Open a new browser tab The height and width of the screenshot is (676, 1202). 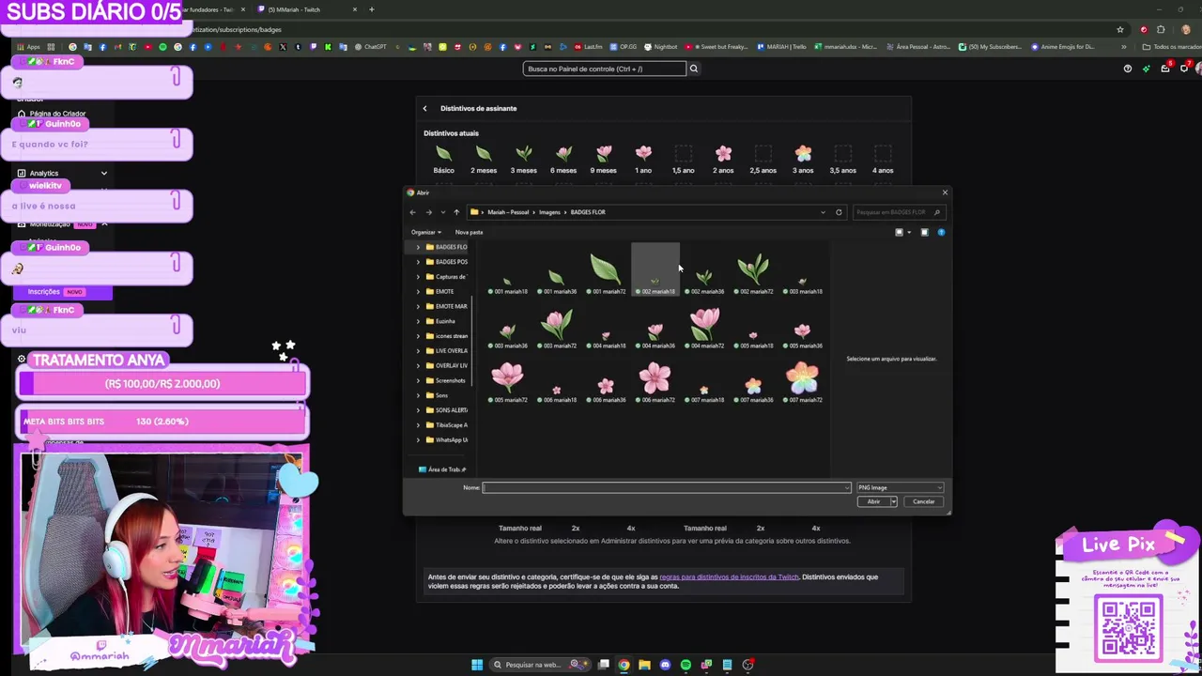point(371,9)
